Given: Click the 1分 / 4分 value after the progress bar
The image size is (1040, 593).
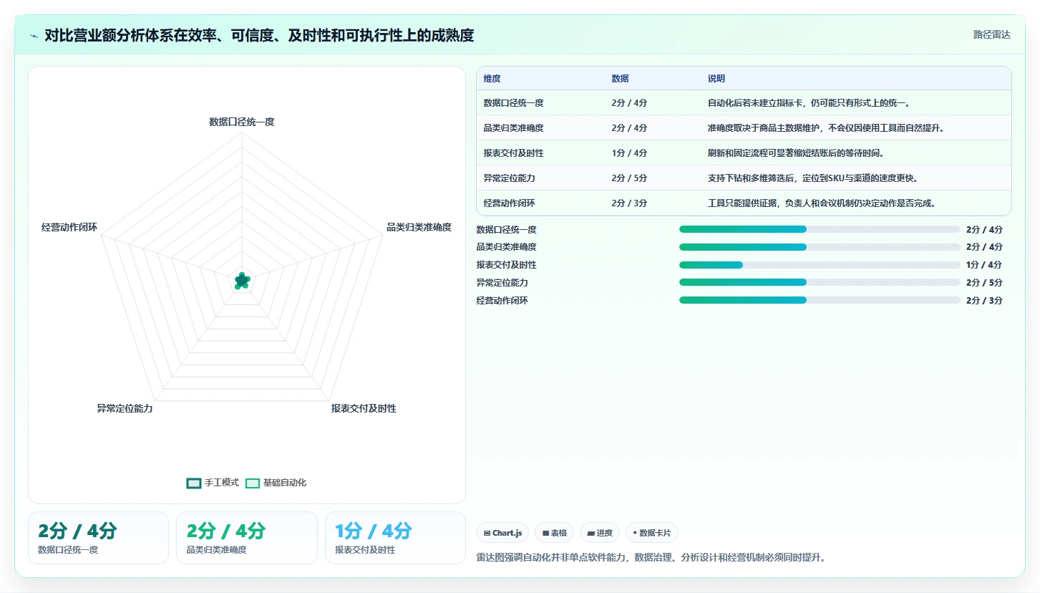Looking at the screenshot, I should (984, 265).
